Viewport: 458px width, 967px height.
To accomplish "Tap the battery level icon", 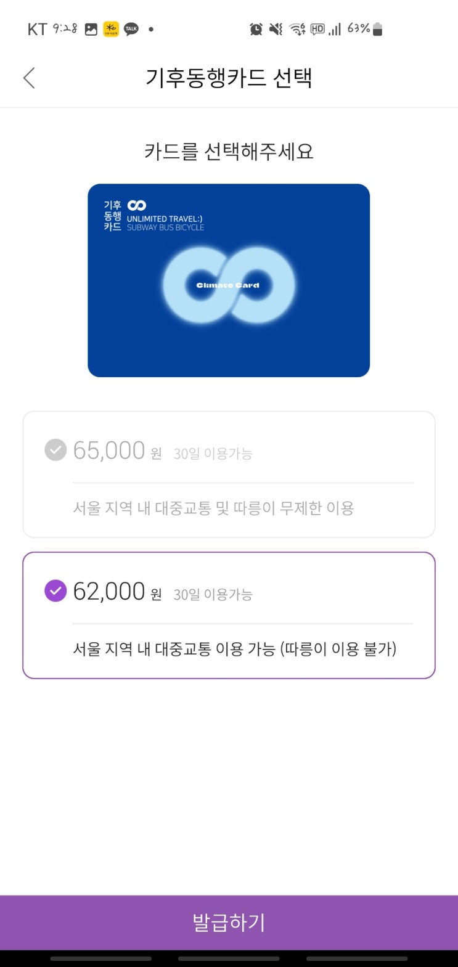I will click(x=378, y=29).
